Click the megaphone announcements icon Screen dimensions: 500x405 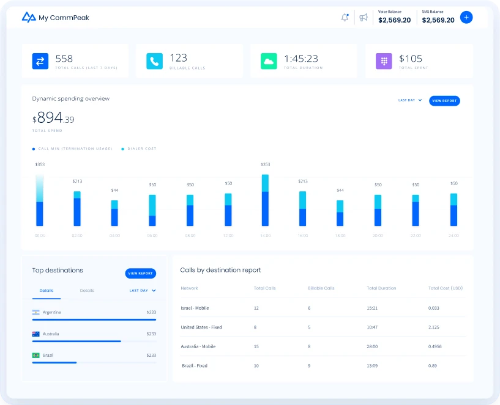click(x=364, y=17)
